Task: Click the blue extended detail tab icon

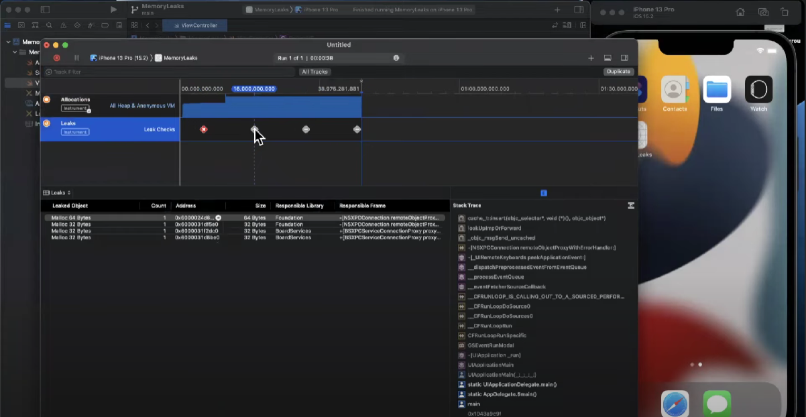Action: pos(544,193)
